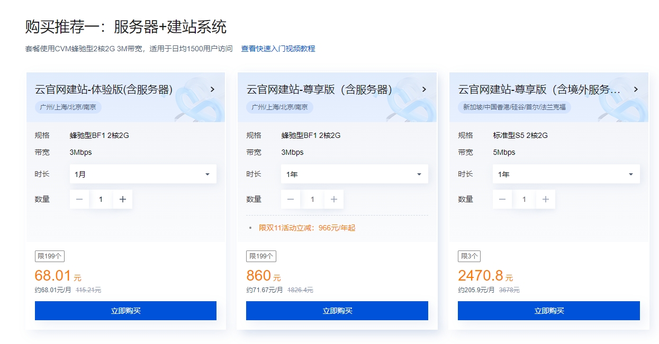The height and width of the screenshot is (344, 659).
Task: Open the 云官网建站-尊享版（含服务器）detail arrow
Action: click(424, 90)
